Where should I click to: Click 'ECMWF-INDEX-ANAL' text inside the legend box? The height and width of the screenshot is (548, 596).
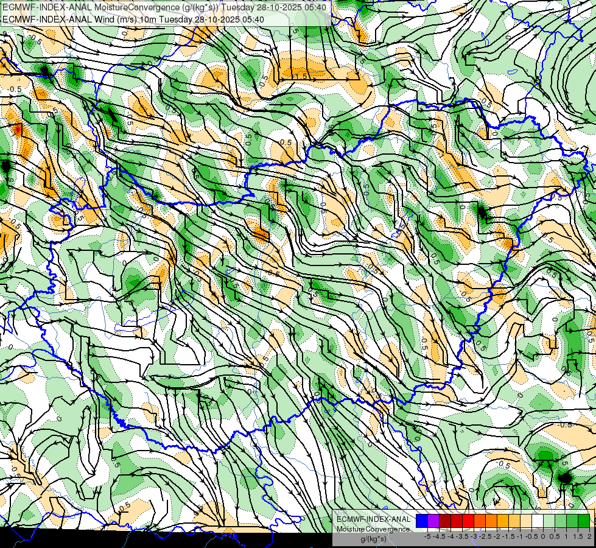[374, 519]
